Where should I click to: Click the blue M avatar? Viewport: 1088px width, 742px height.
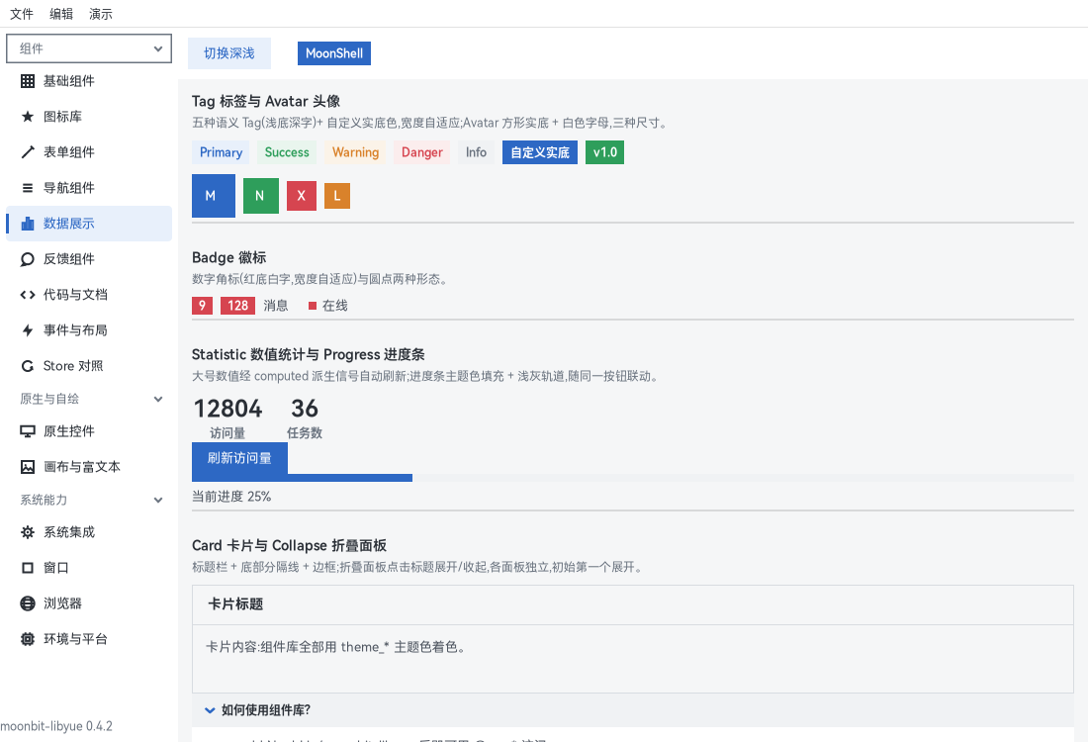tap(214, 196)
